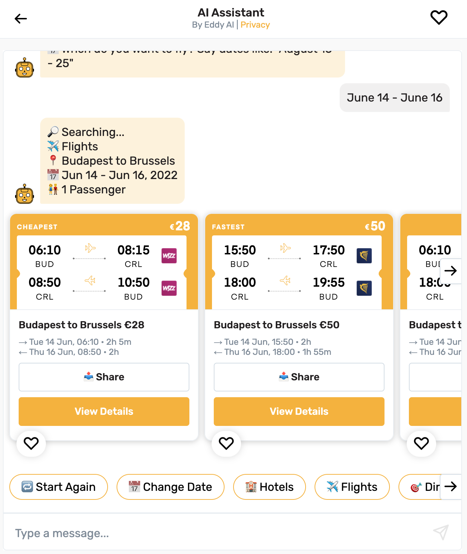467x554 pixels.
Task: Select the Wizz Air airline logo
Action: point(169,255)
